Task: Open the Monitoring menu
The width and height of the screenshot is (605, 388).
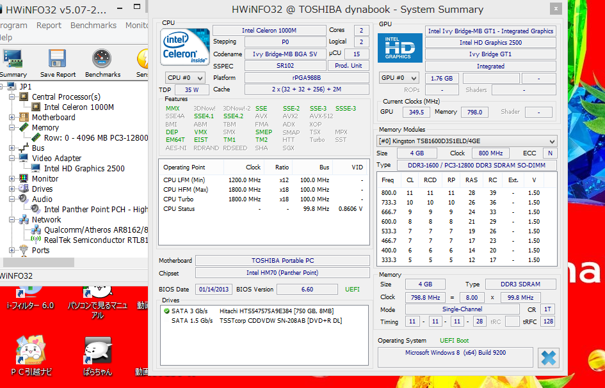Action: [x=136, y=26]
